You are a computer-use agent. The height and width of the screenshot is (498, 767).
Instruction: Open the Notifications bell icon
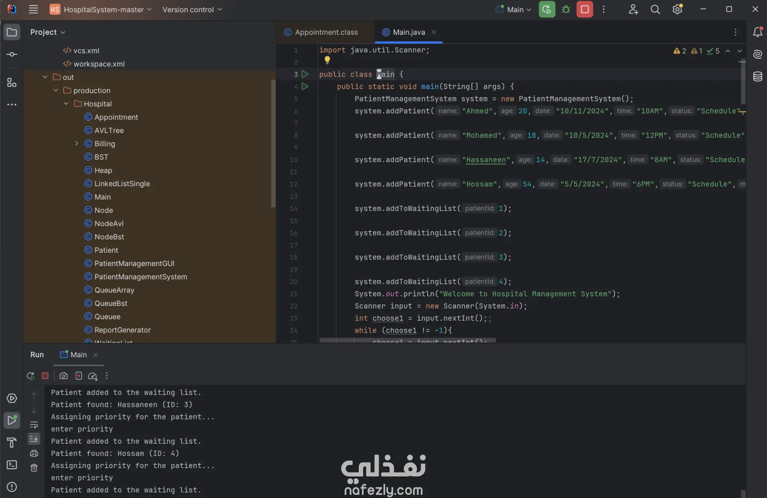point(757,32)
